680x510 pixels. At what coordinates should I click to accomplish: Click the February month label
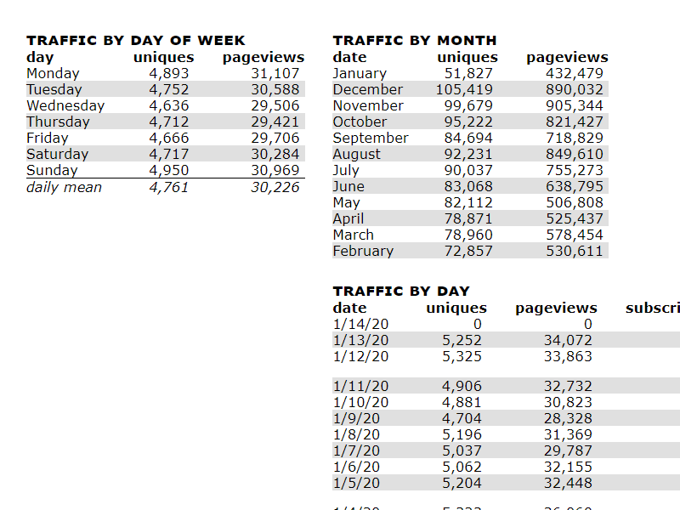(x=363, y=251)
